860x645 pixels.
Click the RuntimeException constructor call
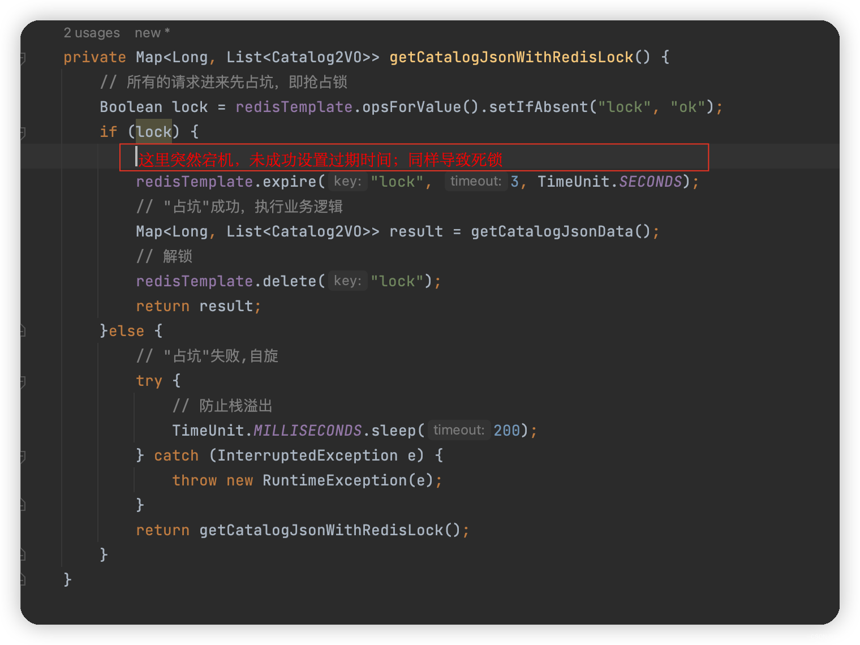(335, 480)
